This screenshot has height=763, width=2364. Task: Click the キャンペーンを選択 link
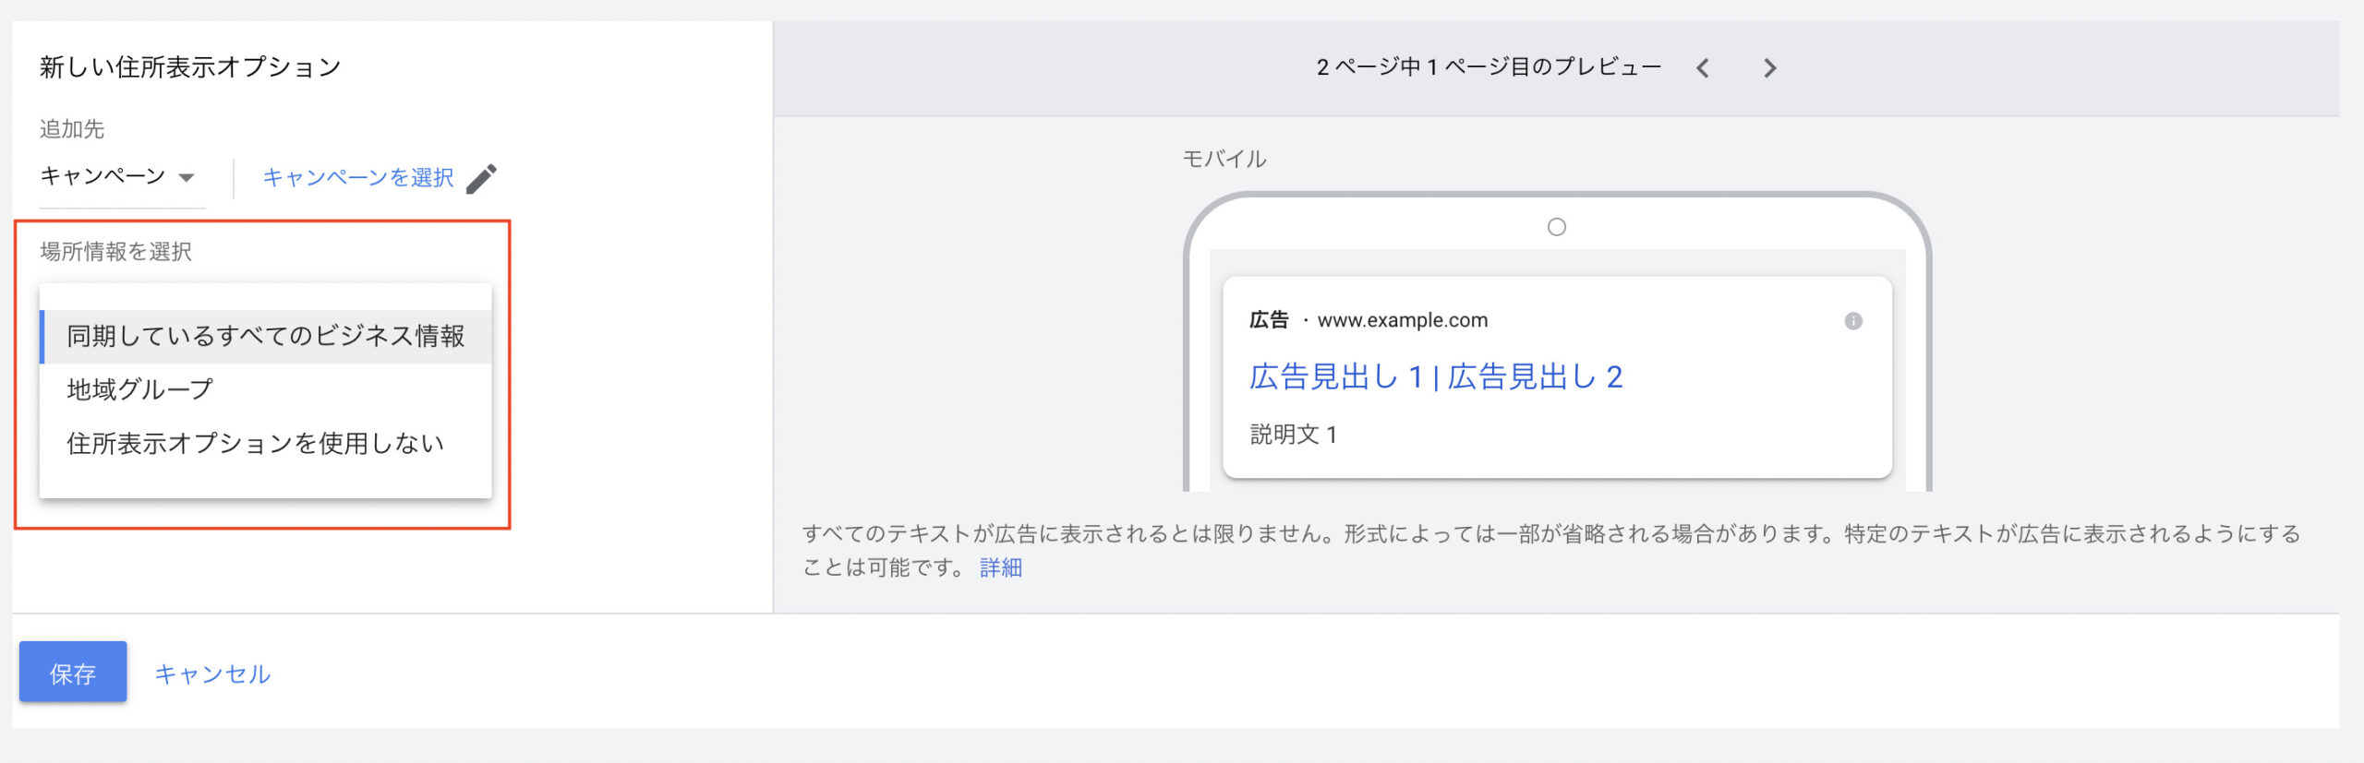click(357, 177)
